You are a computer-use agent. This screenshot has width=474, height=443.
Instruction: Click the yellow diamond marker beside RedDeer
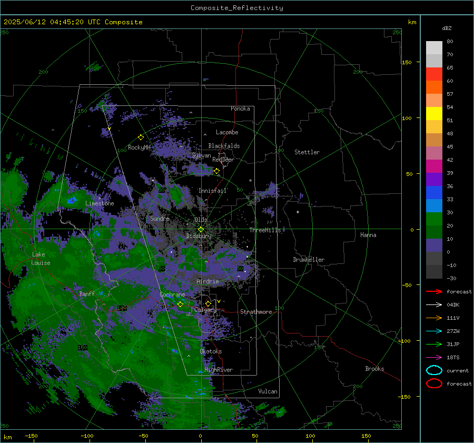click(x=217, y=171)
